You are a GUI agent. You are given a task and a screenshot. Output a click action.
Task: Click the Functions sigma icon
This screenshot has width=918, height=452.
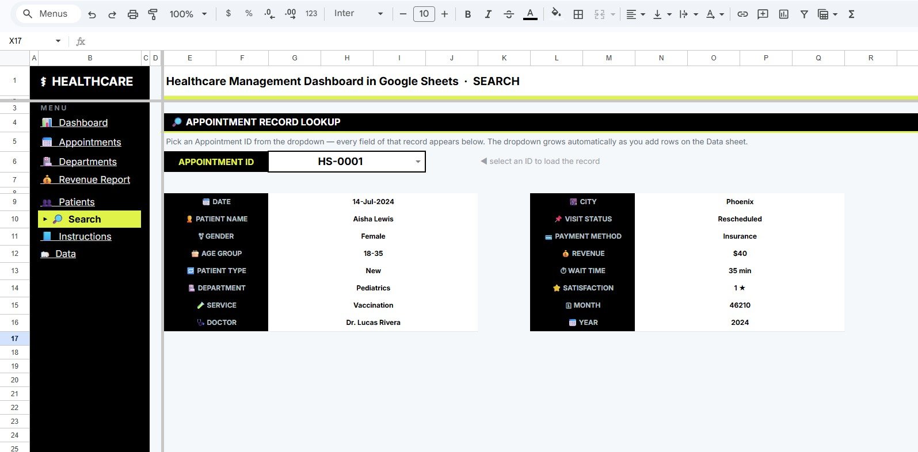click(851, 14)
